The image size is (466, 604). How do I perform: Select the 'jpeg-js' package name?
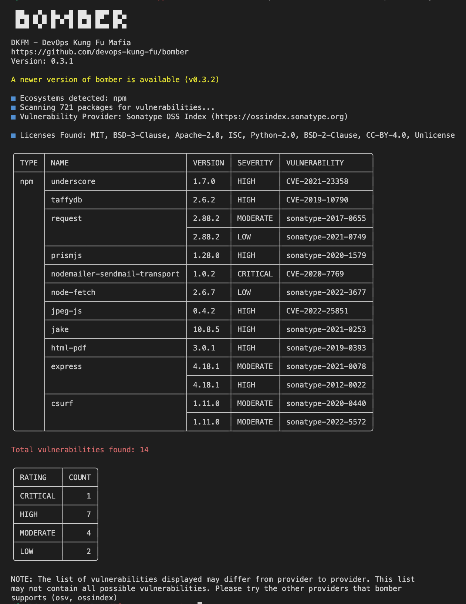point(67,311)
